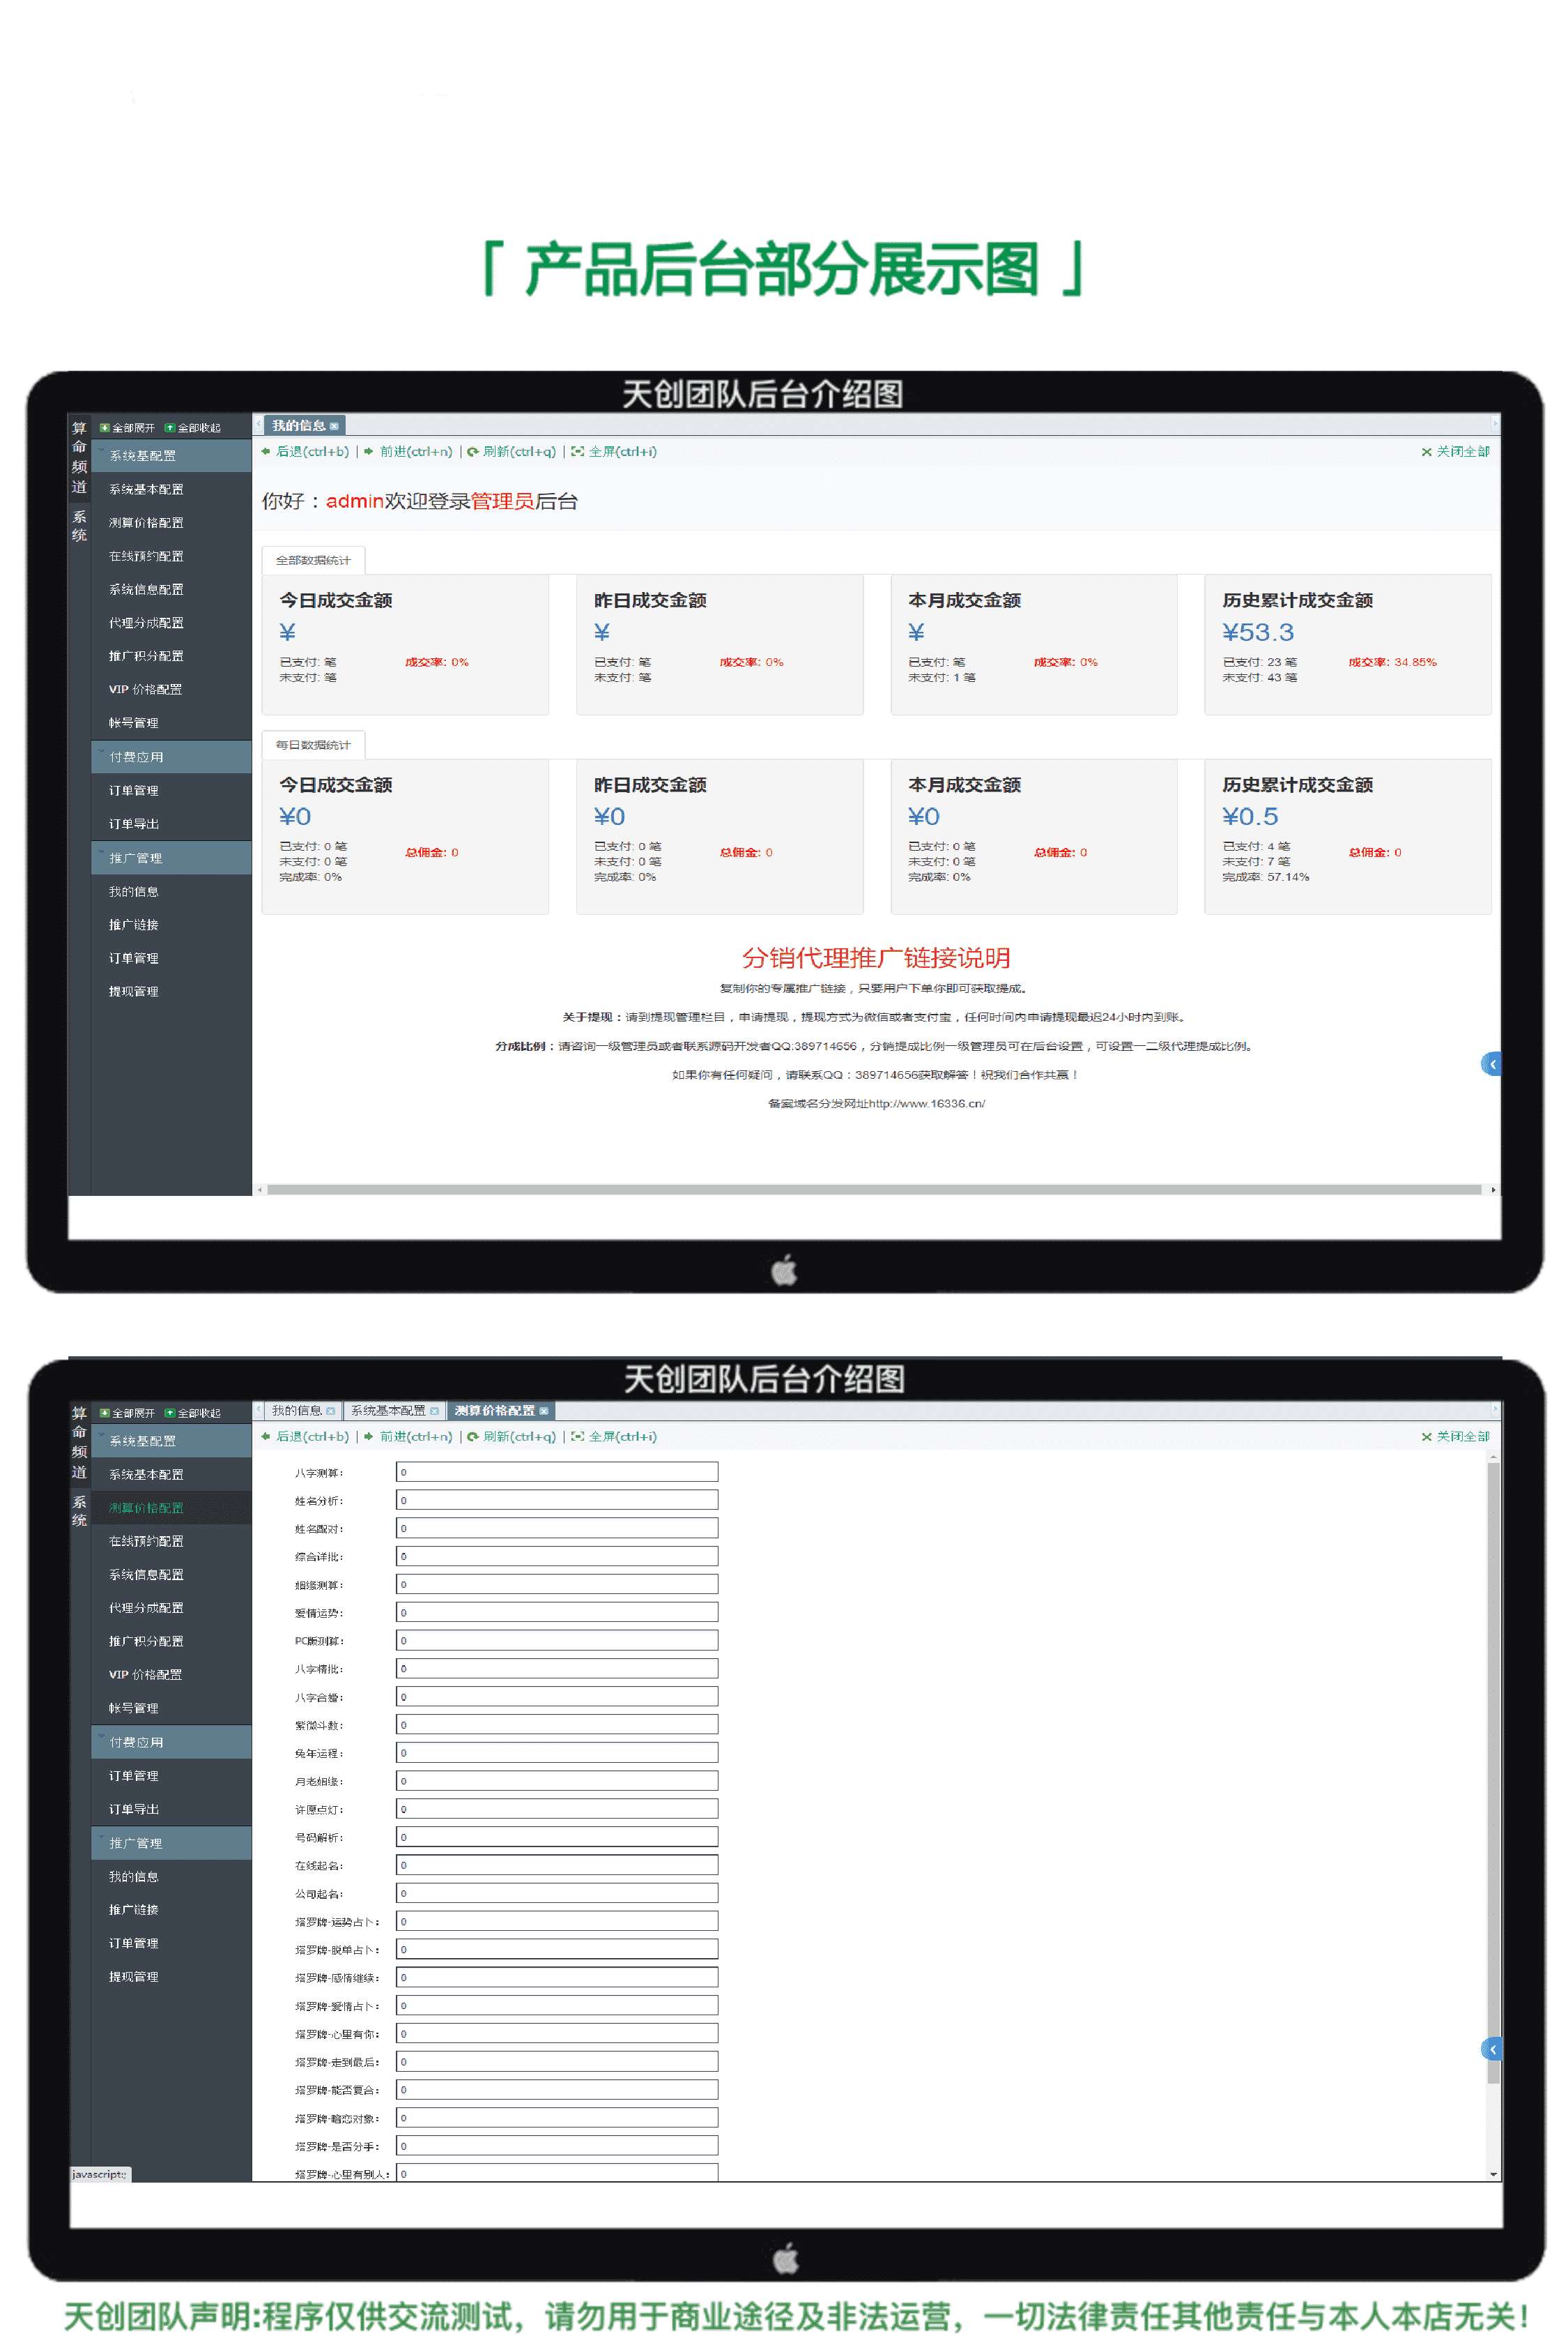The width and height of the screenshot is (1568, 2336).
Task: Open 提现管理 in lower sidebar
Action: click(x=133, y=1977)
